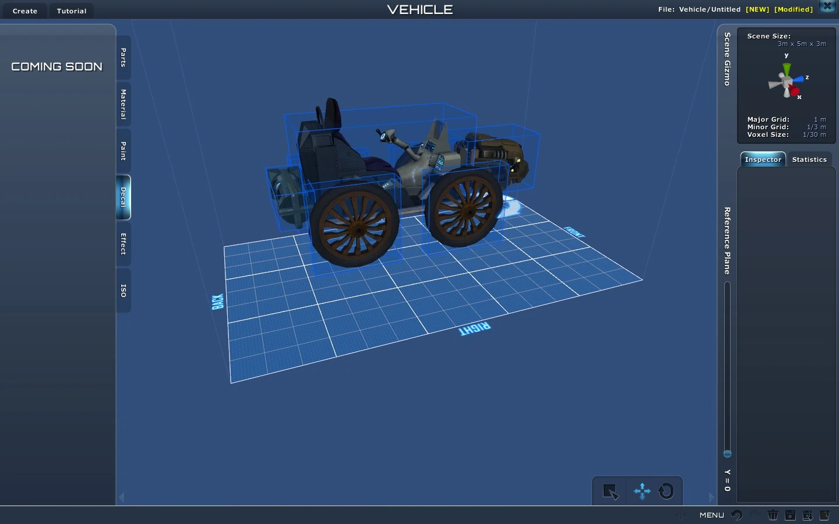Click the mirror symmetry icon beside MENU

[681, 515]
